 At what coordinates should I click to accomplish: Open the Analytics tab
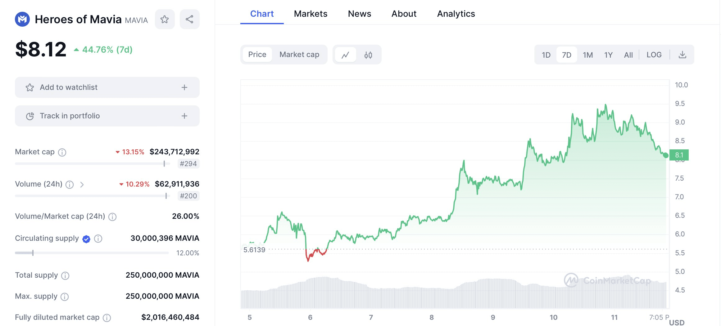(456, 14)
